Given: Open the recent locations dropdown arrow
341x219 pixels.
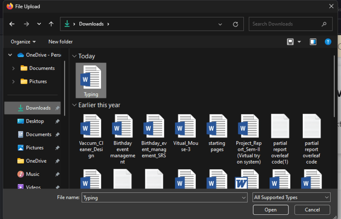Looking at the screenshot, I should click(x=39, y=24).
